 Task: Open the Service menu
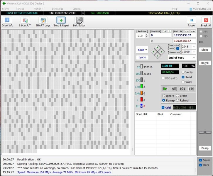click(x=20, y=9)
